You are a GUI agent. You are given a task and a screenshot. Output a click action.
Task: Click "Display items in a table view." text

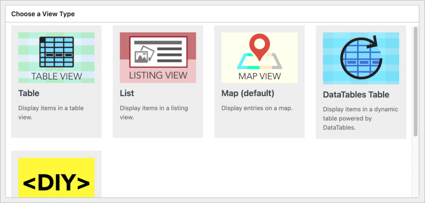[x=51, y=113]
